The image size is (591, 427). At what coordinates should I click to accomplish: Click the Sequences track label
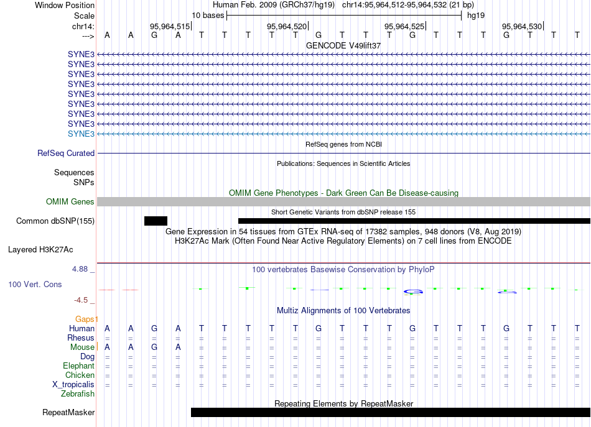[74, 172]
